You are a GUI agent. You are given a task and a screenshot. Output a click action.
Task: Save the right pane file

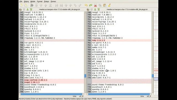point(95,9)
